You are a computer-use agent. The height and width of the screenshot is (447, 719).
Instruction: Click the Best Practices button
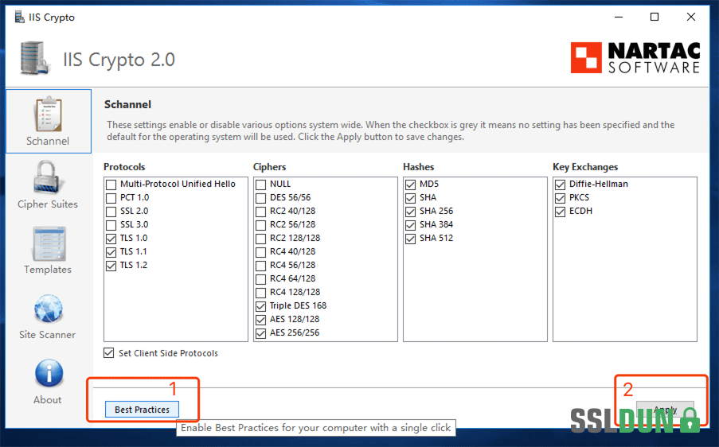tap(143, 410)
